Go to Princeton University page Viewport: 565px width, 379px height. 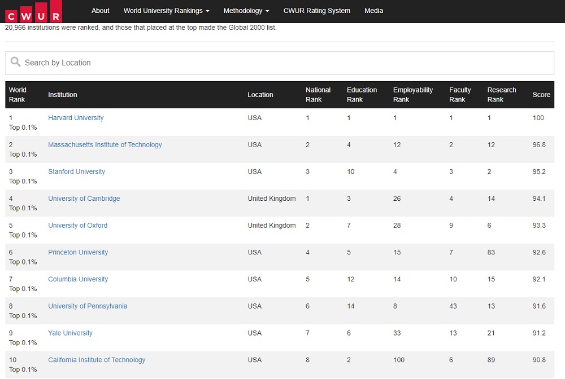(78, 252)
